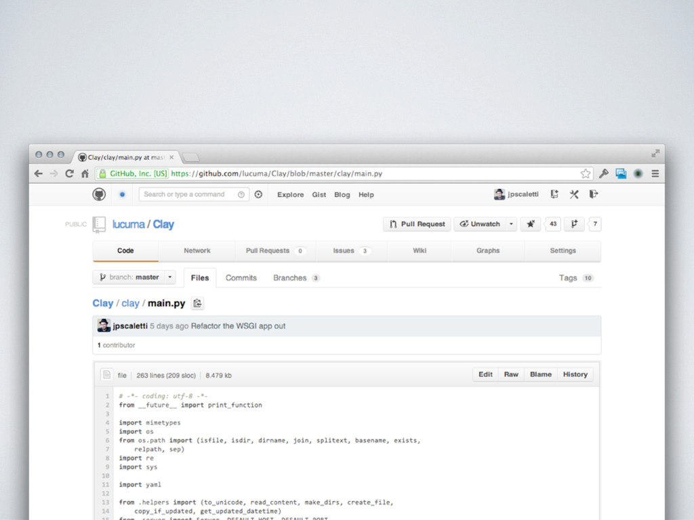The width and height of the screenshot is (694, 520).
Task: Click the browser forward arrow
Action: pos(54,174)
